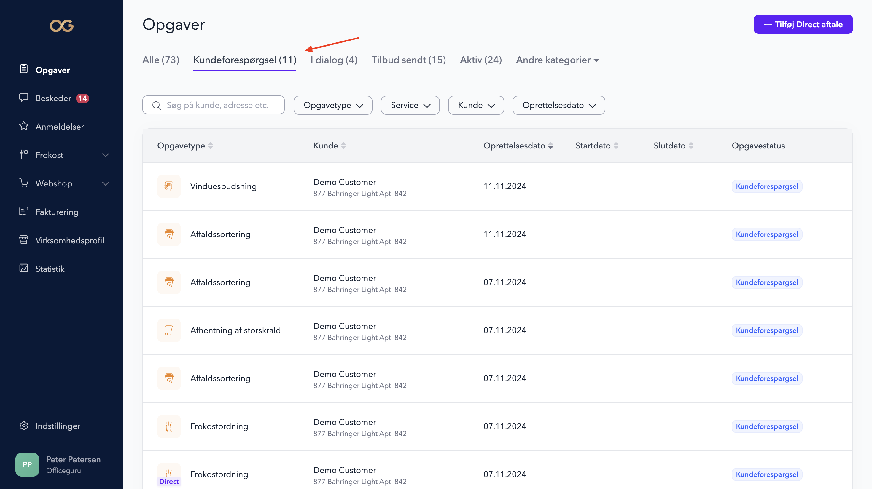Click the Vinduespudsning task icon
Viewport: 872px width, 489px height.
pyautogui.click(x=169, y=186)
